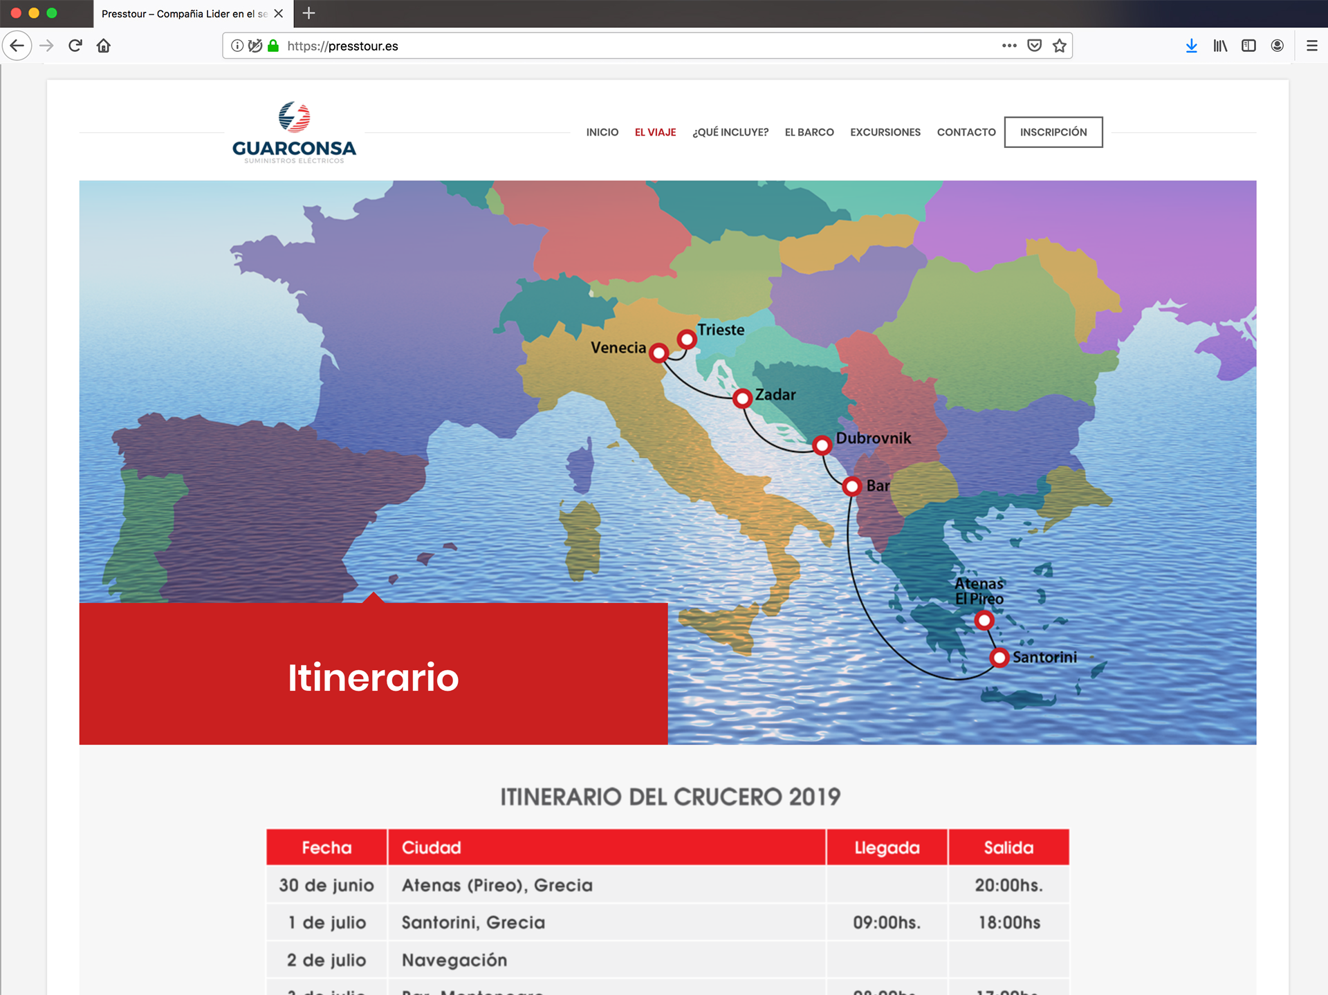The height and width of the screenshot is (995, 1328).
Task: Open a new browser tab
Action: click(x=309, y=13)
